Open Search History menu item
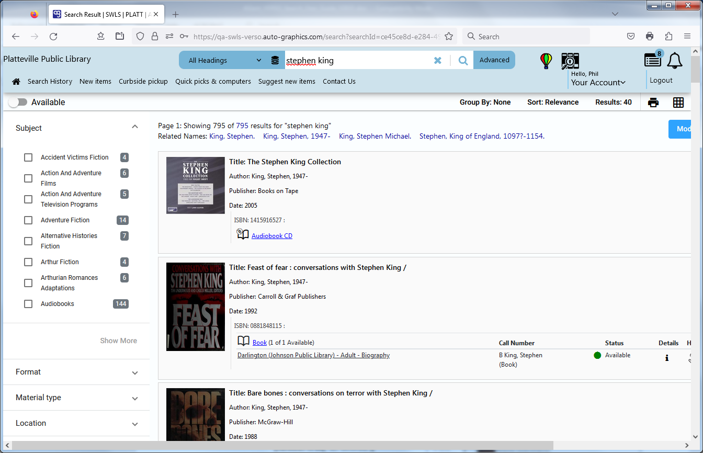This screenshot has width=703, height=453. (x=50, y=82)
